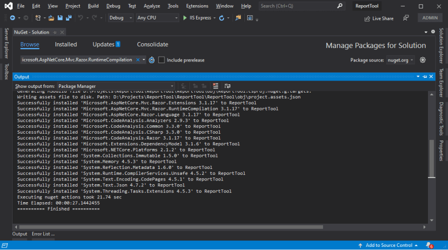Expand the IIS Express target dropdown arrow
Image resolution: width=448 pixels, height=250 pixels.
coord(215,18)
